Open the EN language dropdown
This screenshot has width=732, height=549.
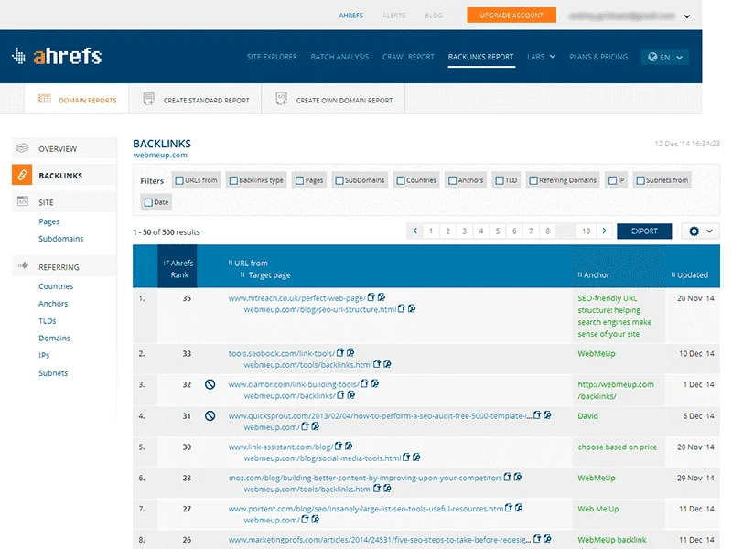tap(664, 57)
